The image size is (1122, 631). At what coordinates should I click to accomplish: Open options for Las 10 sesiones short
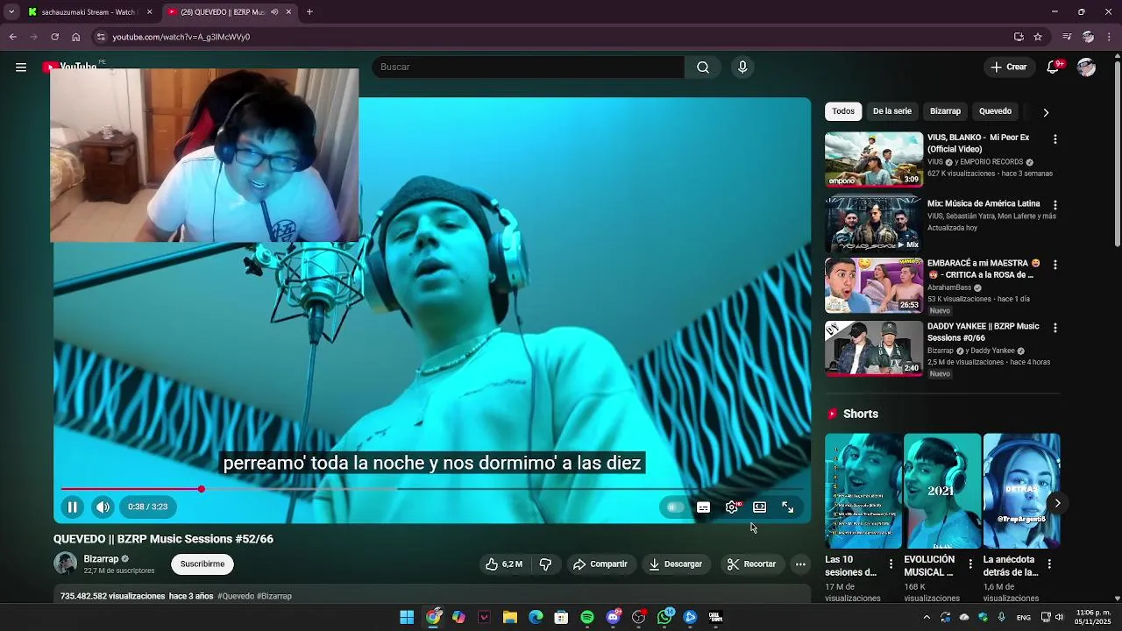(891, 564)
